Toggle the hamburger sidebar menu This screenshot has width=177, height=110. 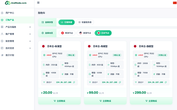click(x=38, y=3)
